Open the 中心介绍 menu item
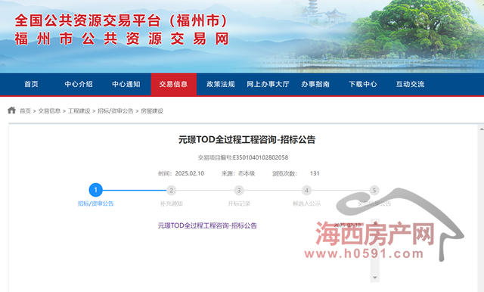This screenshot has height=292, width=484. [x=79, y=84]
